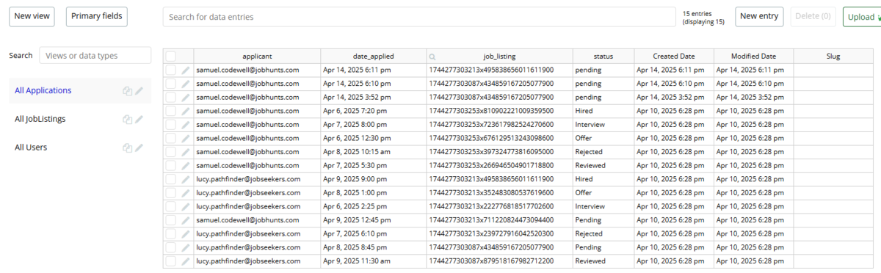Edit the entry applied Apr 8, 2025 10:15 am
The height and width of the screenshot is (273, 881).
coord(186,152)
